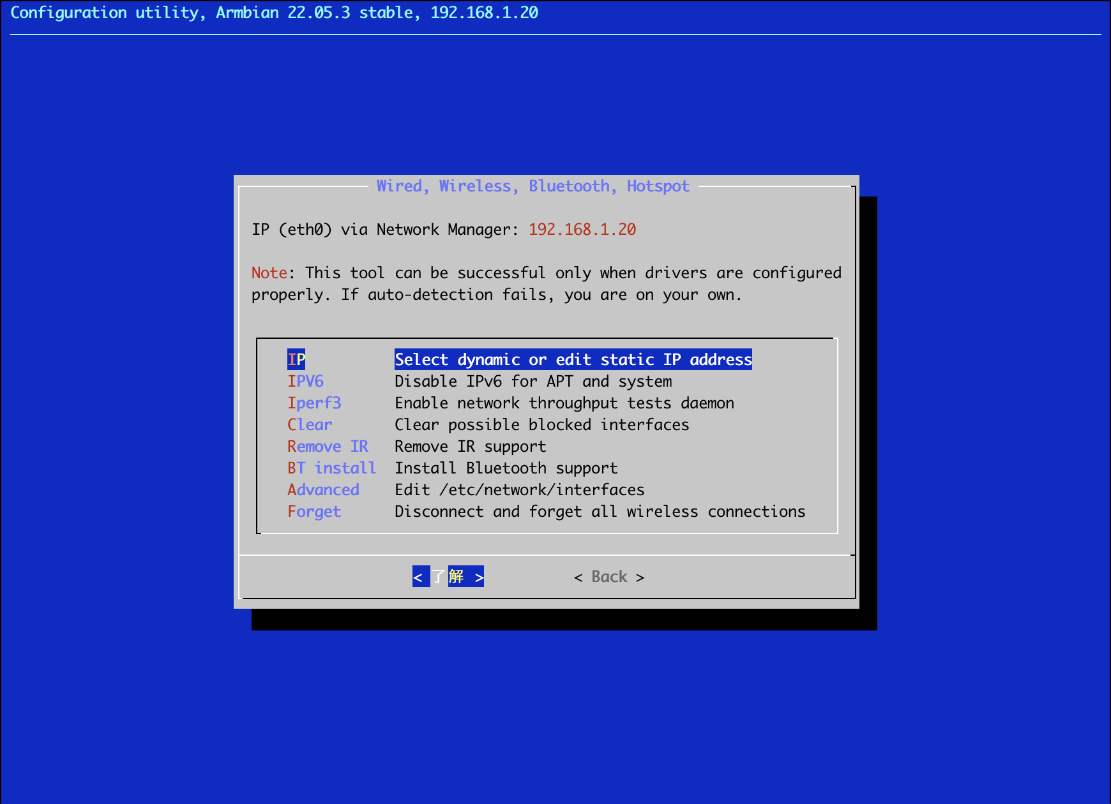Select the Remove IR option
The height and width of the screenshot is (804, 1111).
[328, 446]
